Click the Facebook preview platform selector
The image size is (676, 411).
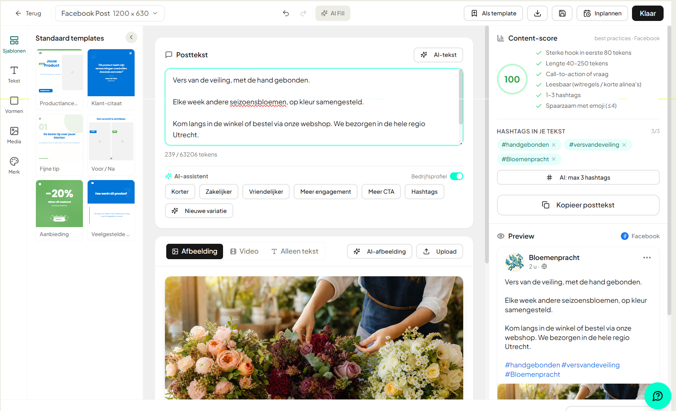[640, 236]
